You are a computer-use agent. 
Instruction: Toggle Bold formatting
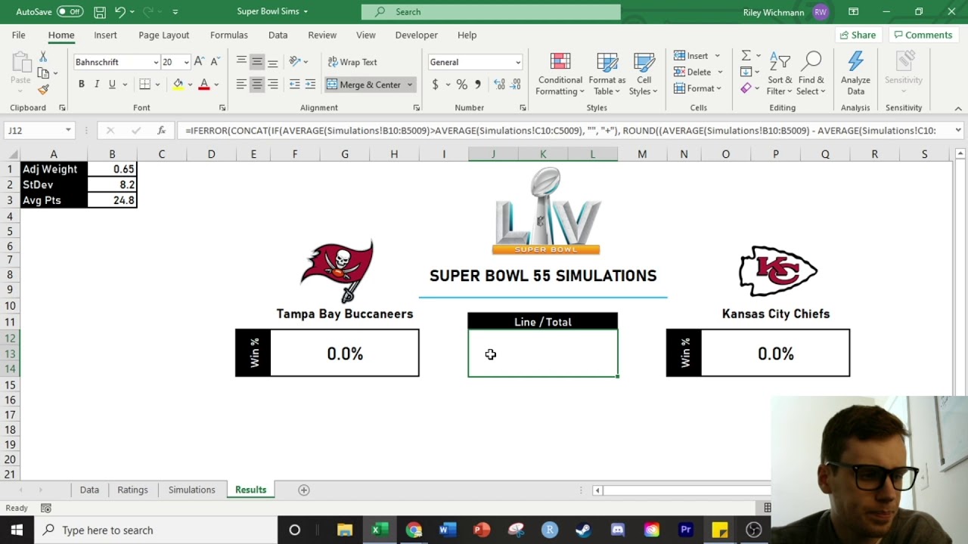[x=81, y=84]
